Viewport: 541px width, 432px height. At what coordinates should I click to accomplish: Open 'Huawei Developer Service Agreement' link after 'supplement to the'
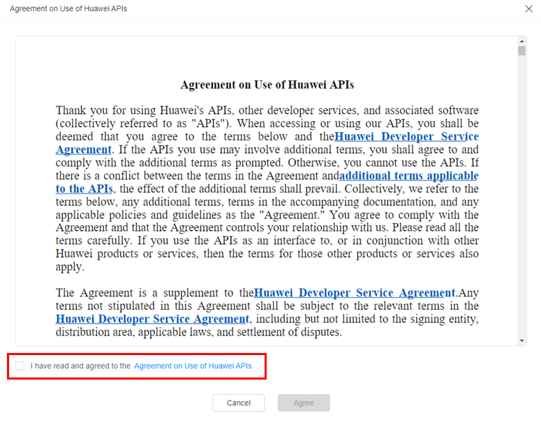355,293
